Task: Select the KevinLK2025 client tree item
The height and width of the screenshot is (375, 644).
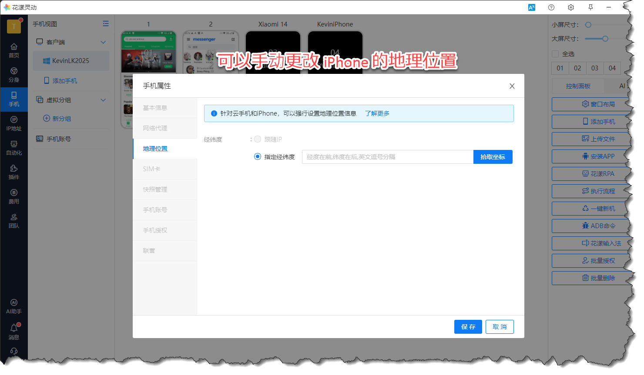Action: click(71, 61)
